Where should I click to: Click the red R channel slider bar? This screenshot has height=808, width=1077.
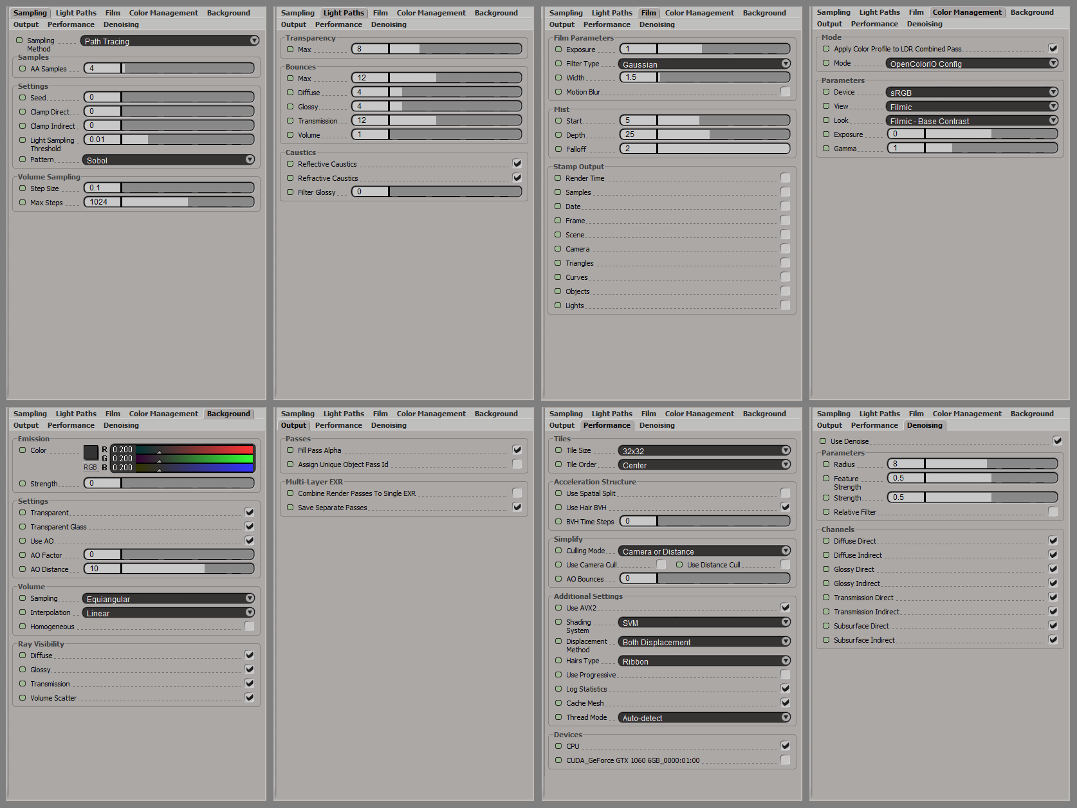click(x=195, y=450)
